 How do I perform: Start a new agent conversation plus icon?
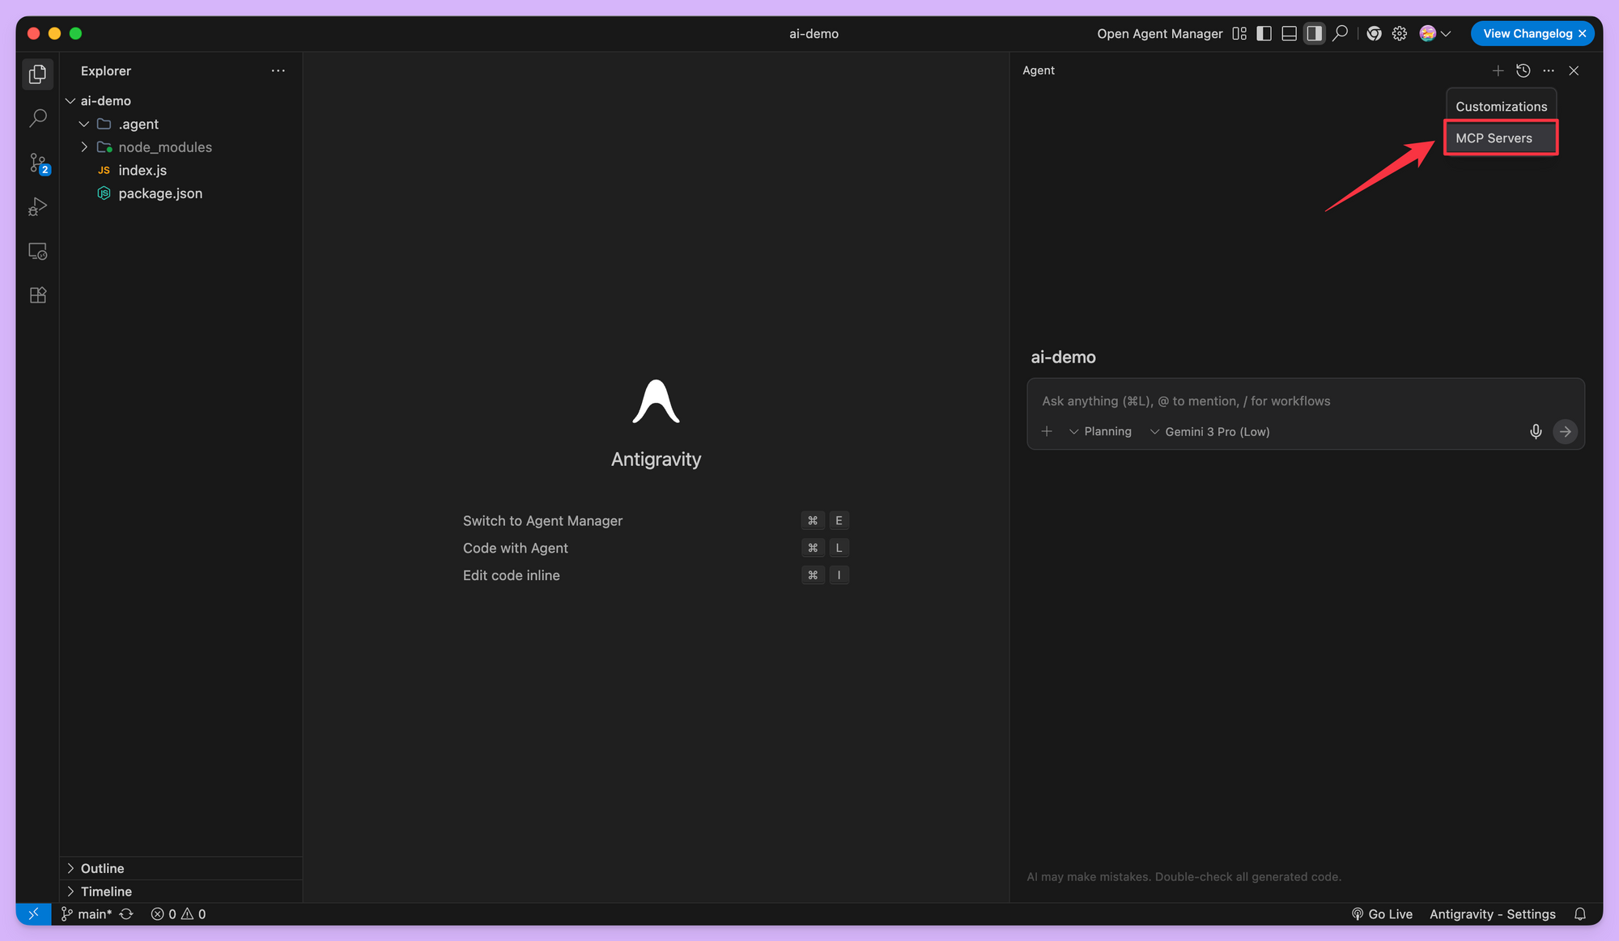1498,70
